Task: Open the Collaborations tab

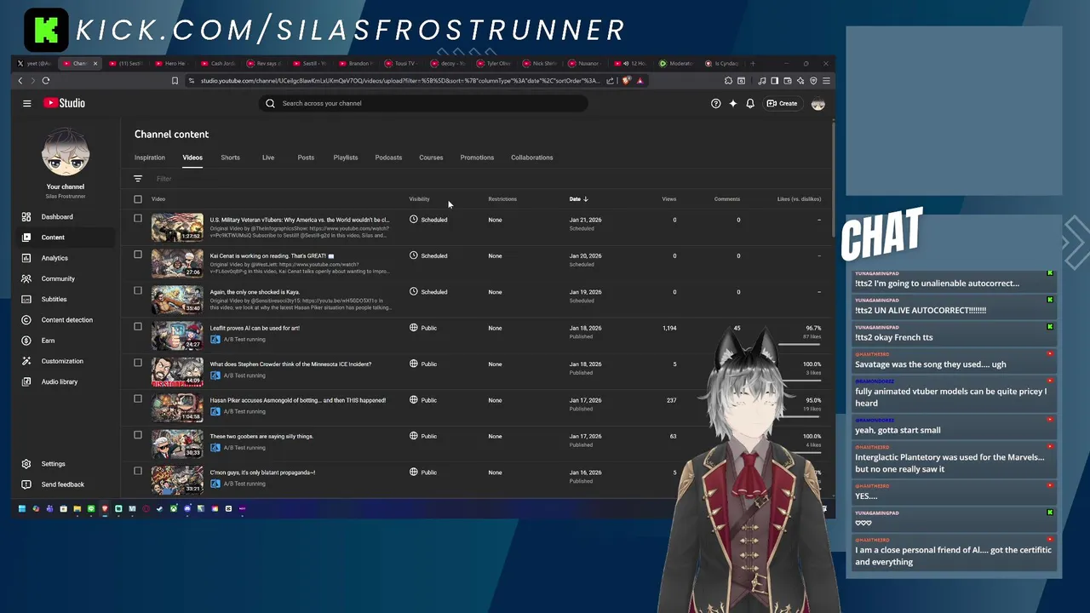Action: point(532,158)
